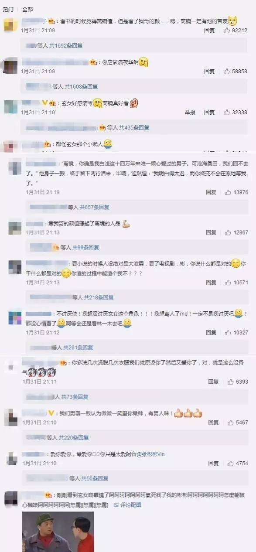
Task: Switch to the 全部 tab
Action: (27, 9)
